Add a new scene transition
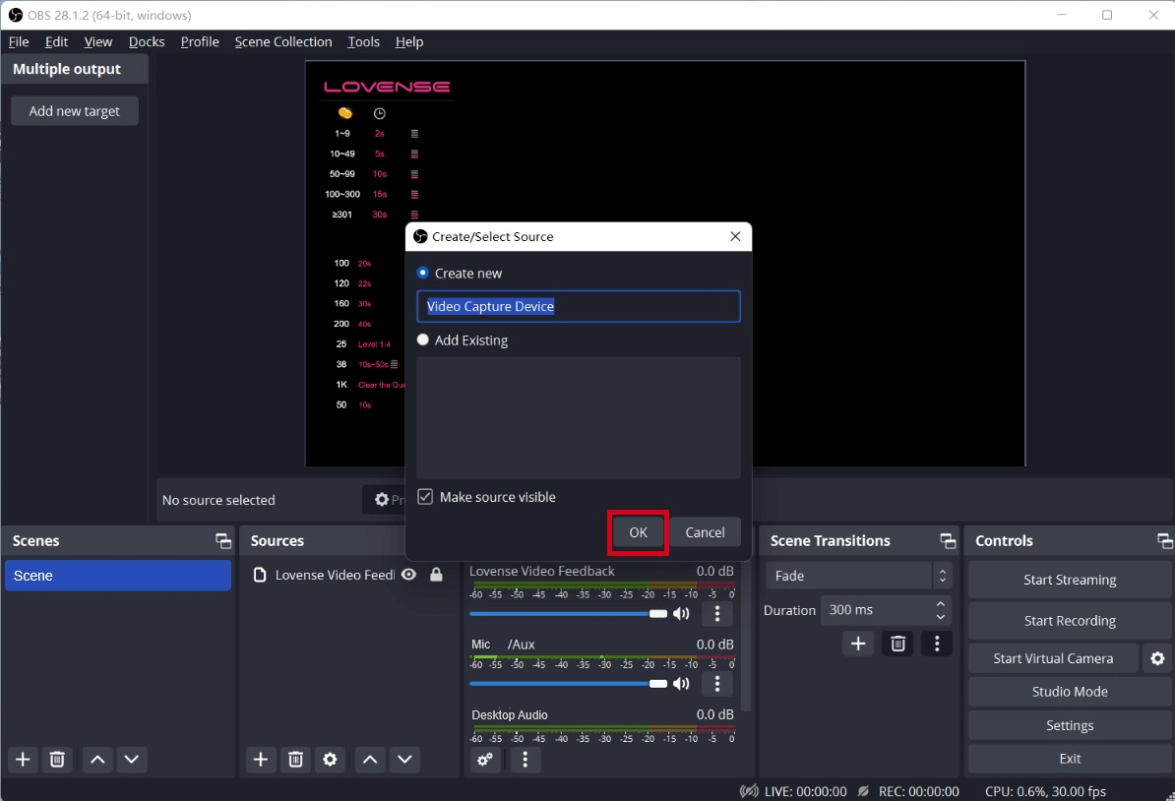This screenshot has width=1175, height=801. tap(858, 644)
